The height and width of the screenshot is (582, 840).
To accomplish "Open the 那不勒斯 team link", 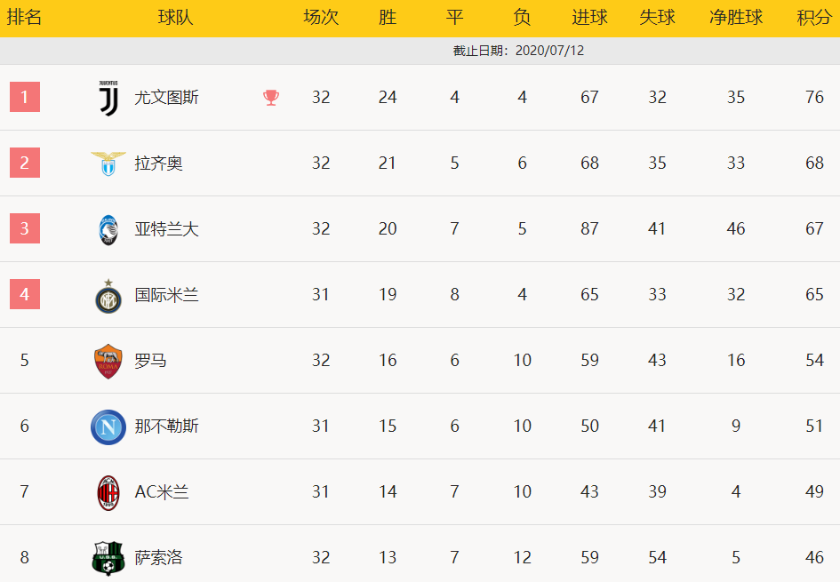I will (166, 427).
